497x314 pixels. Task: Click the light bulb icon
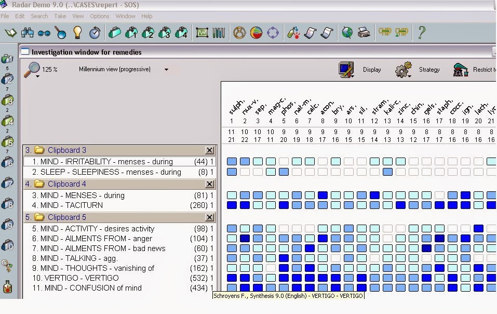pos(77,32)
